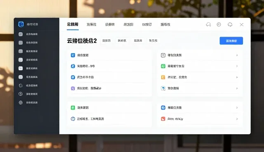Expand the orange icon row using its chevron
Image resolution: width=264 pixels, height=152 pixels.
[237, 77]
